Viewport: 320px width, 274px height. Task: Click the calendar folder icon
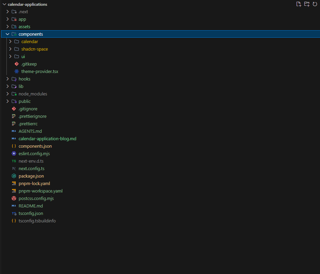click(x=17, y=41)
